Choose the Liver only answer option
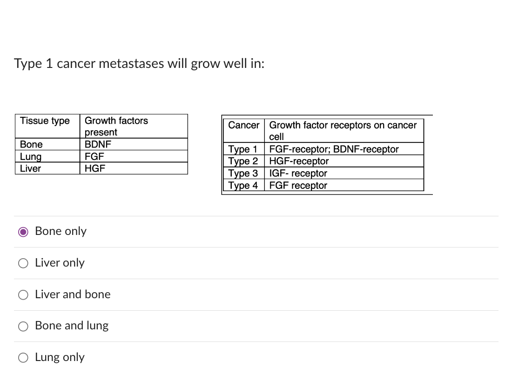Screen dimensions: 512x388 click(23, 263)
